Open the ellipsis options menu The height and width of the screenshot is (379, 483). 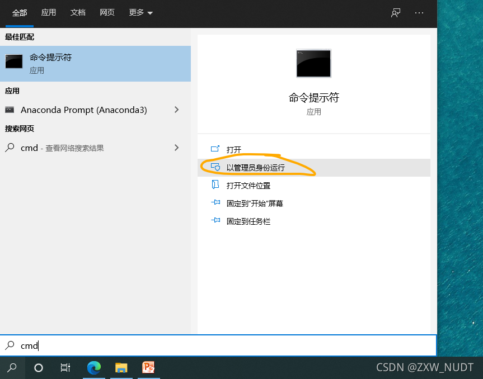419,12
